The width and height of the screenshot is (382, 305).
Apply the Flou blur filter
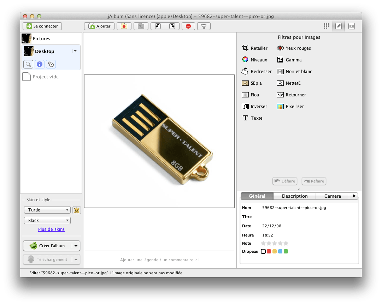tap(251, 95)
